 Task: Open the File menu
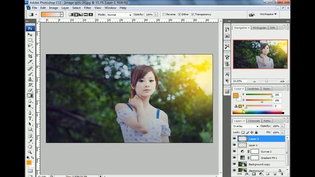click(x=34, y=8)
